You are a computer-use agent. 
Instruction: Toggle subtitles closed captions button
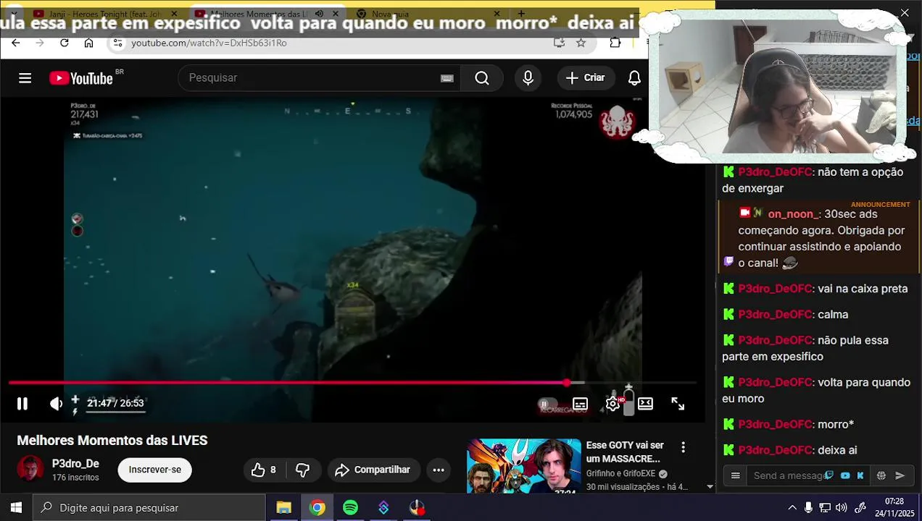(580, 404)
